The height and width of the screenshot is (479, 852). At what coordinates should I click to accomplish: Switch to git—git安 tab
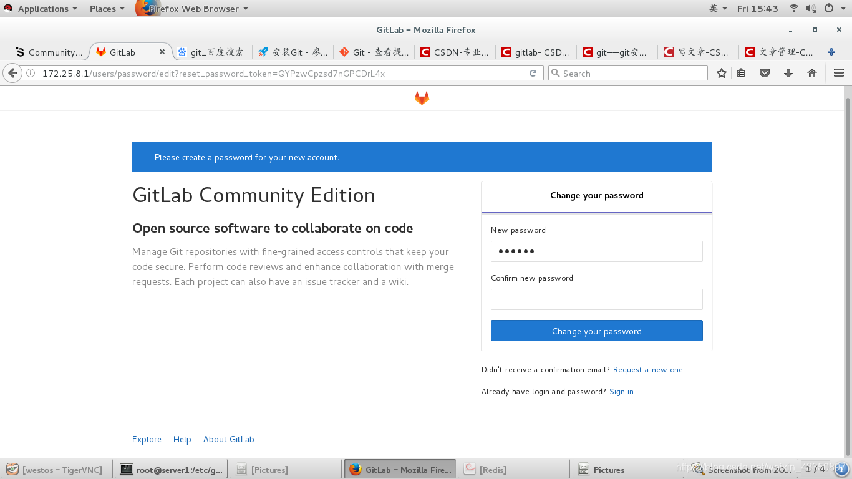(x=617, y=52)
